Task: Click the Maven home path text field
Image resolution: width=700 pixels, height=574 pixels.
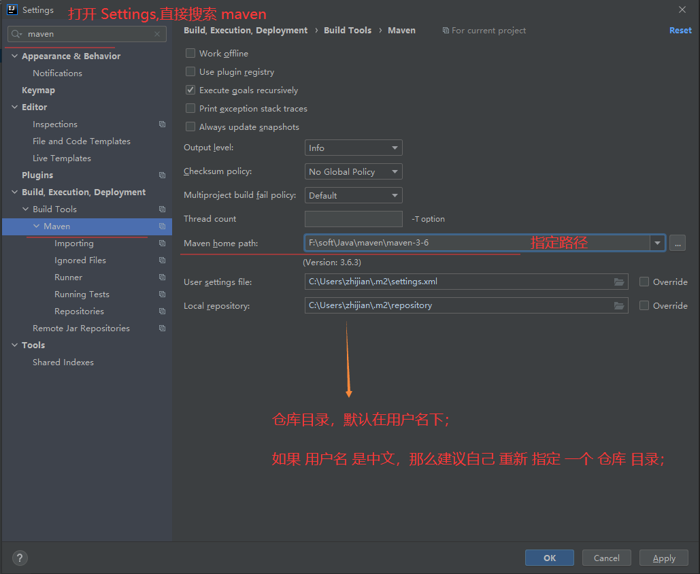Action: (x=477, y=243)
